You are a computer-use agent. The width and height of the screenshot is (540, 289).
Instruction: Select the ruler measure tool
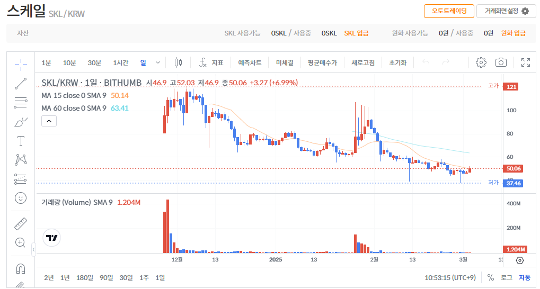21,223
